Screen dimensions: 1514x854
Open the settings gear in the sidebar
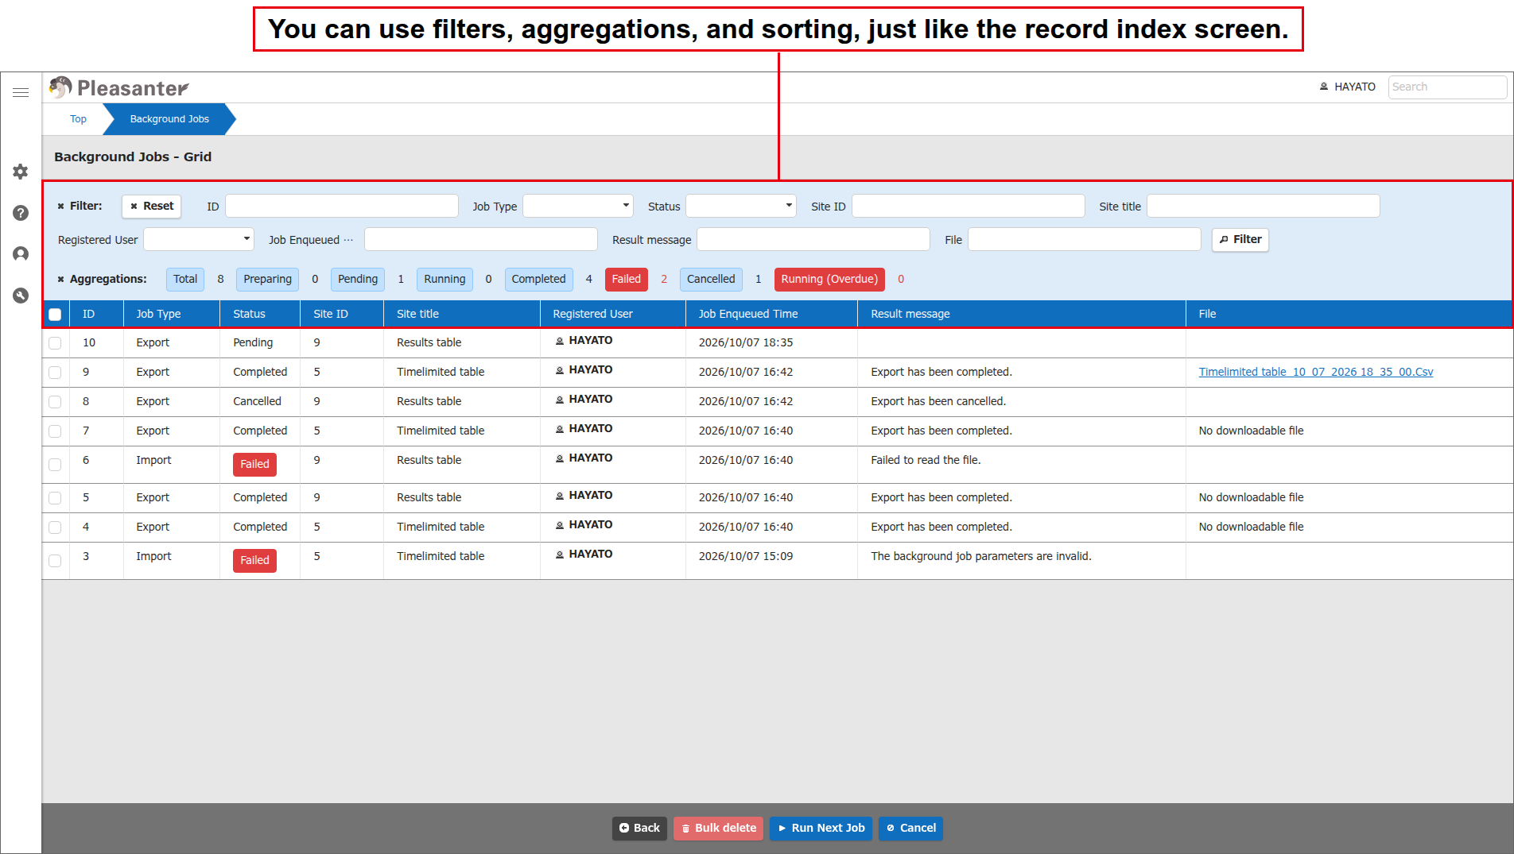point(21,172)
